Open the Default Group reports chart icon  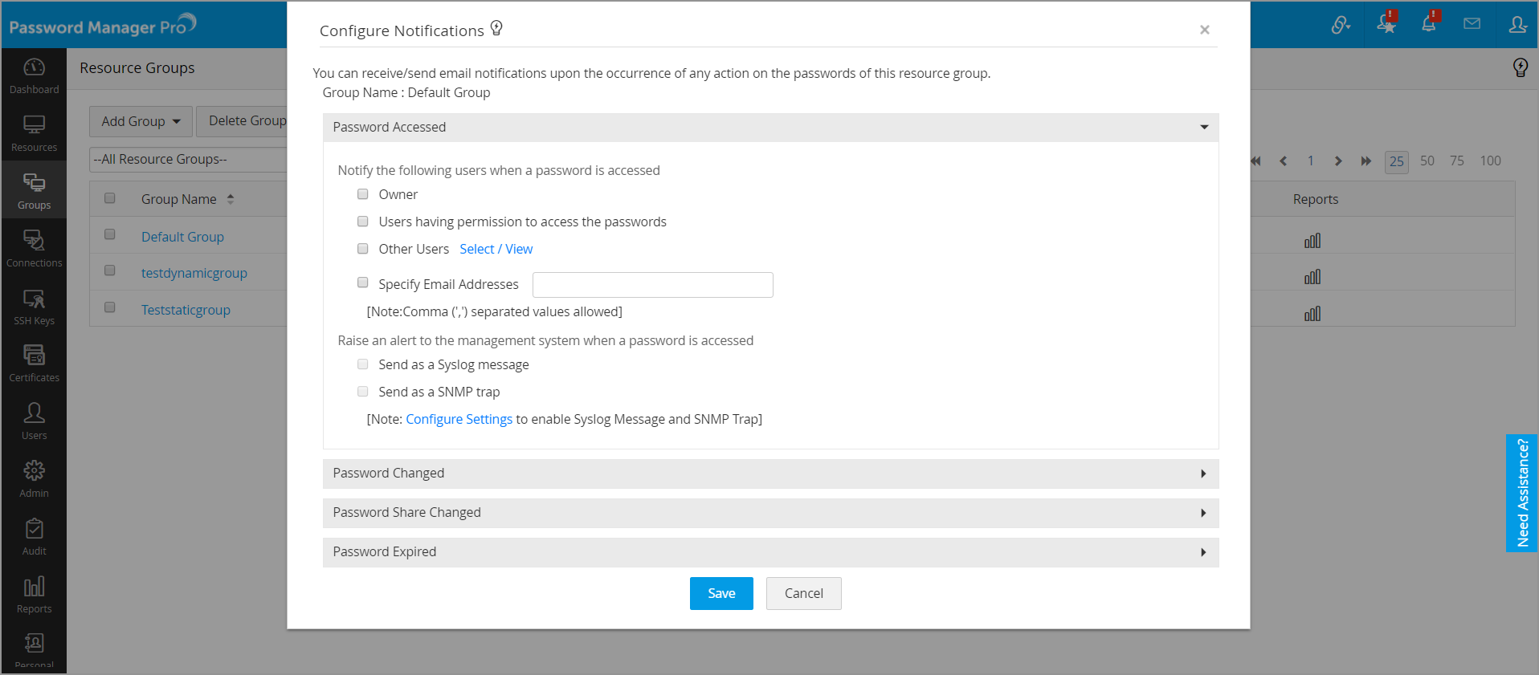(1312, 241)
